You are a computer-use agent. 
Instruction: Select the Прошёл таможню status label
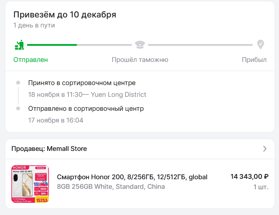pyautogui.click(x=140, y=60)
